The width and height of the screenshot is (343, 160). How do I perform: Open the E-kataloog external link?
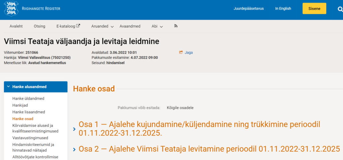tap(68, 26)
